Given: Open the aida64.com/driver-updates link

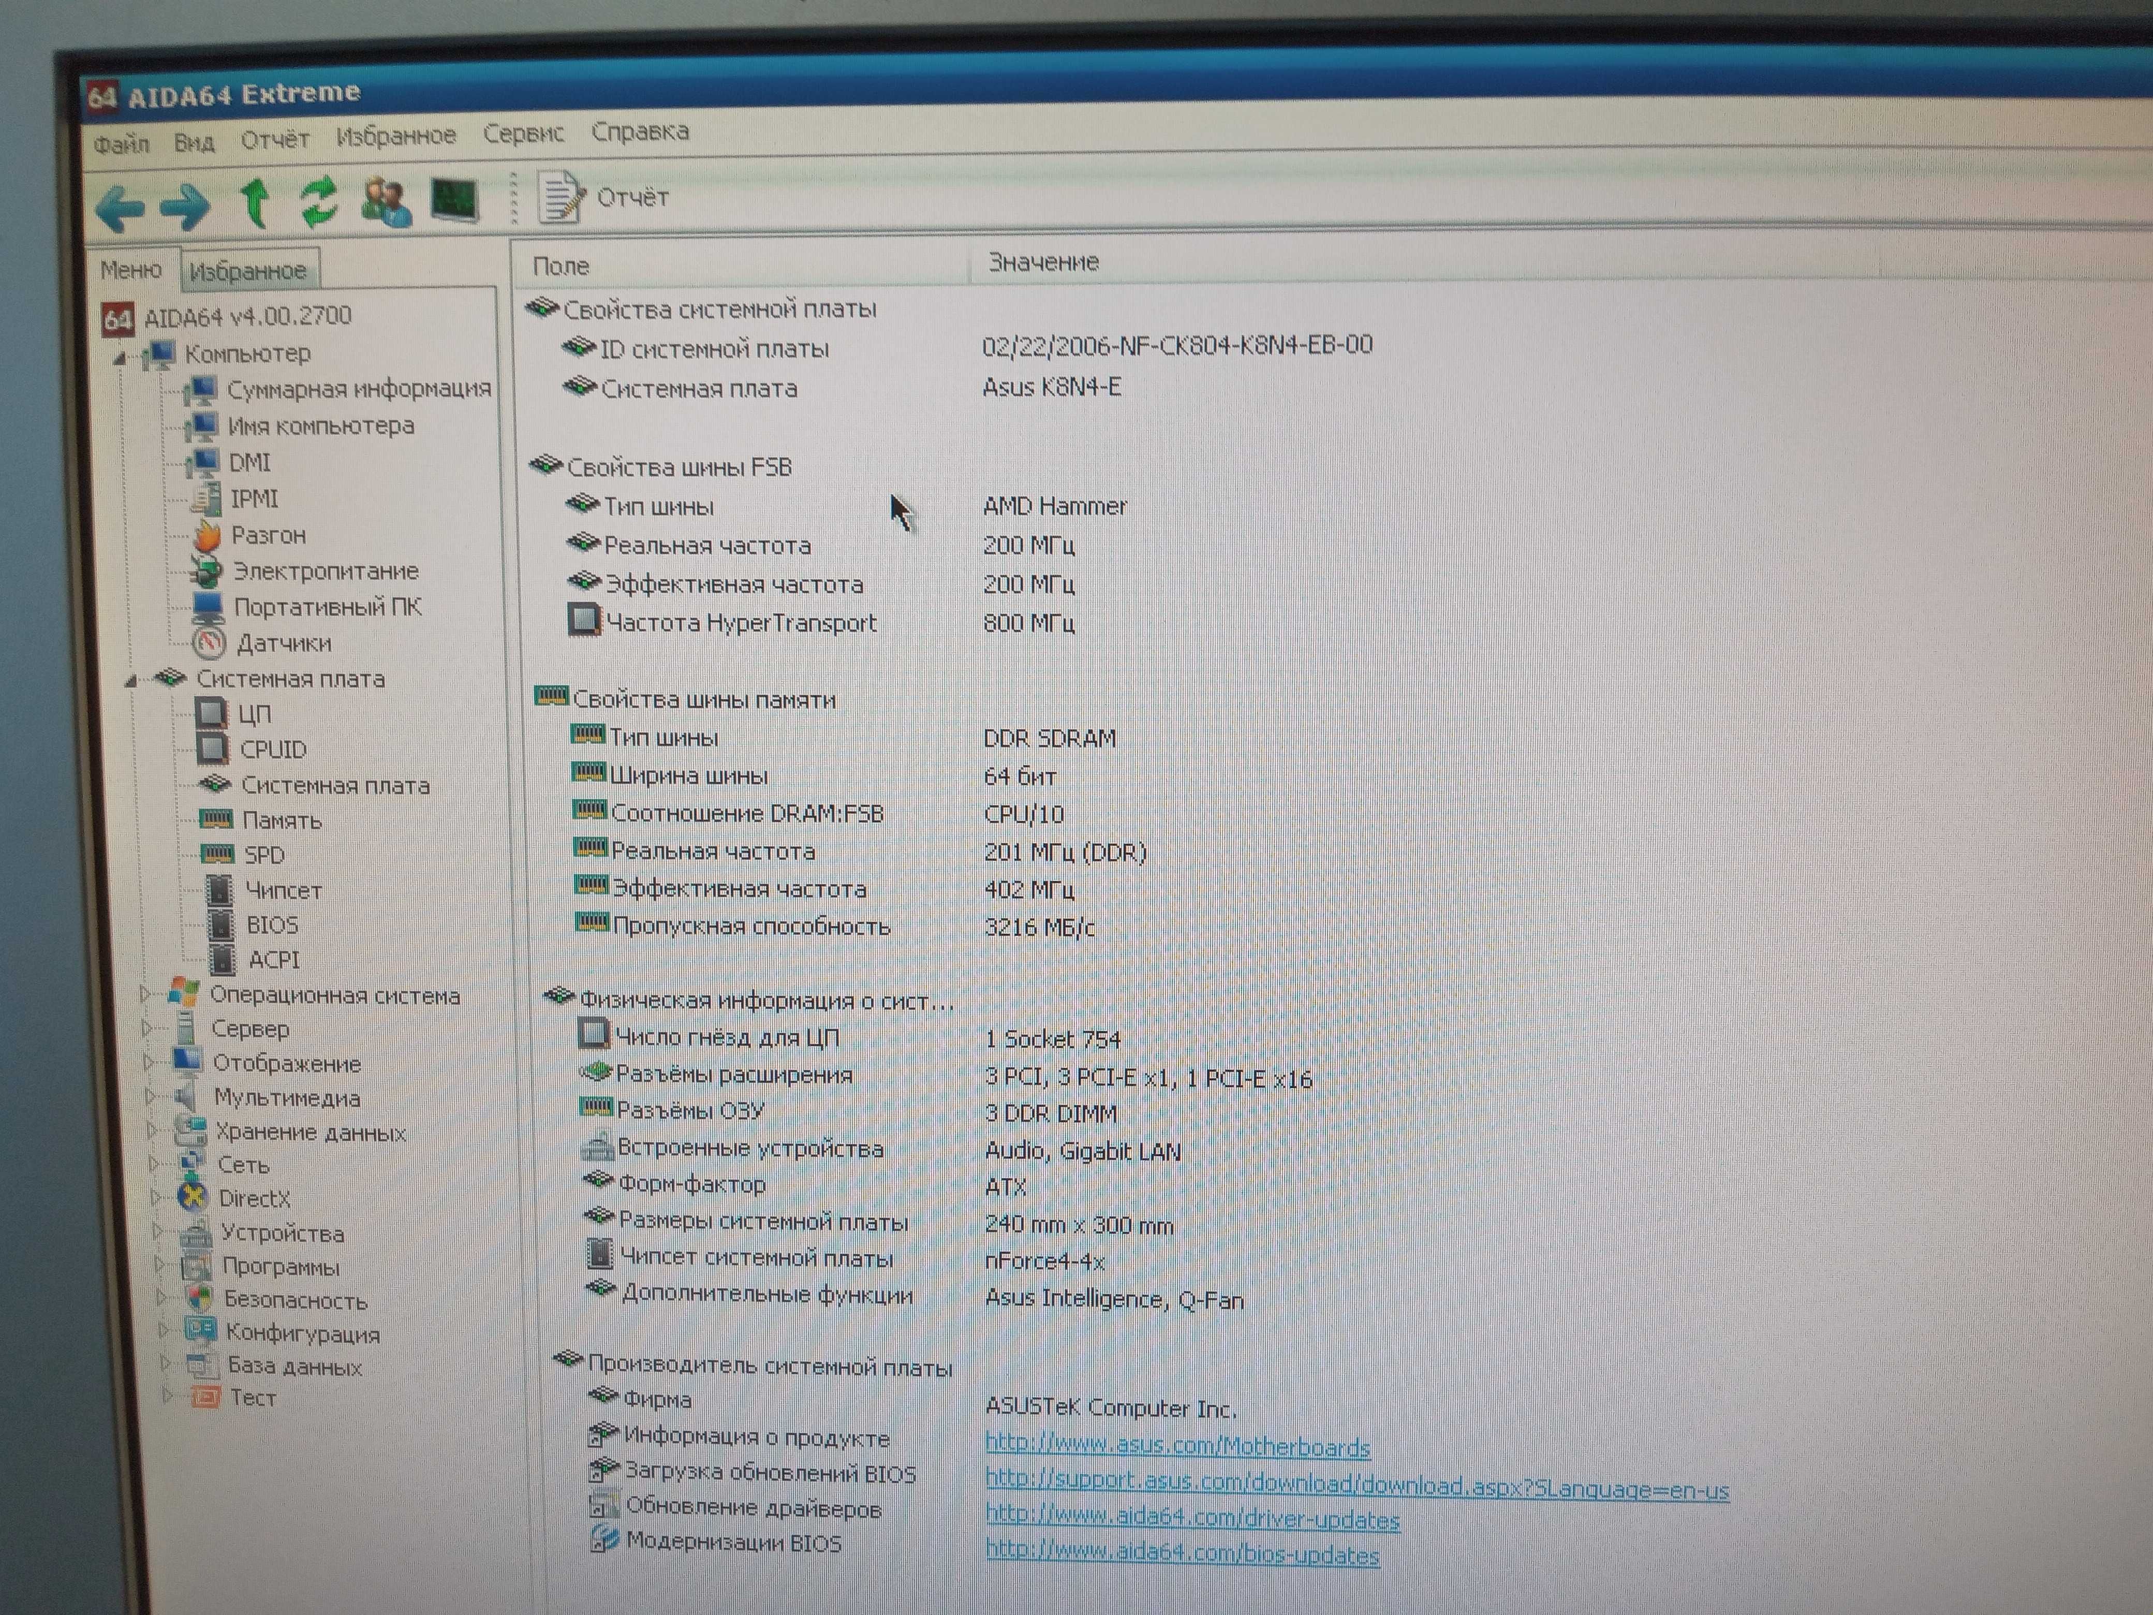Looking at the screenshot, I should coord(1192,1519).
